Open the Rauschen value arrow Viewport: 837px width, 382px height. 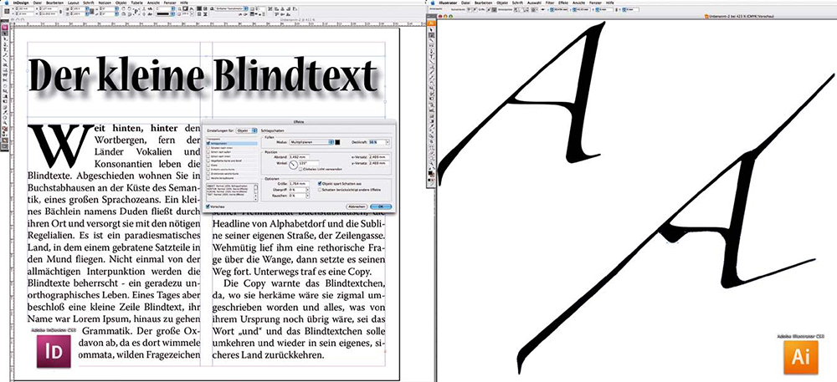[x=307, y=196]
